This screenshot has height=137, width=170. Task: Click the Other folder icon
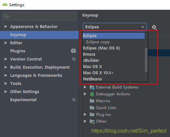pyautogui.click(x=92, y=121)
